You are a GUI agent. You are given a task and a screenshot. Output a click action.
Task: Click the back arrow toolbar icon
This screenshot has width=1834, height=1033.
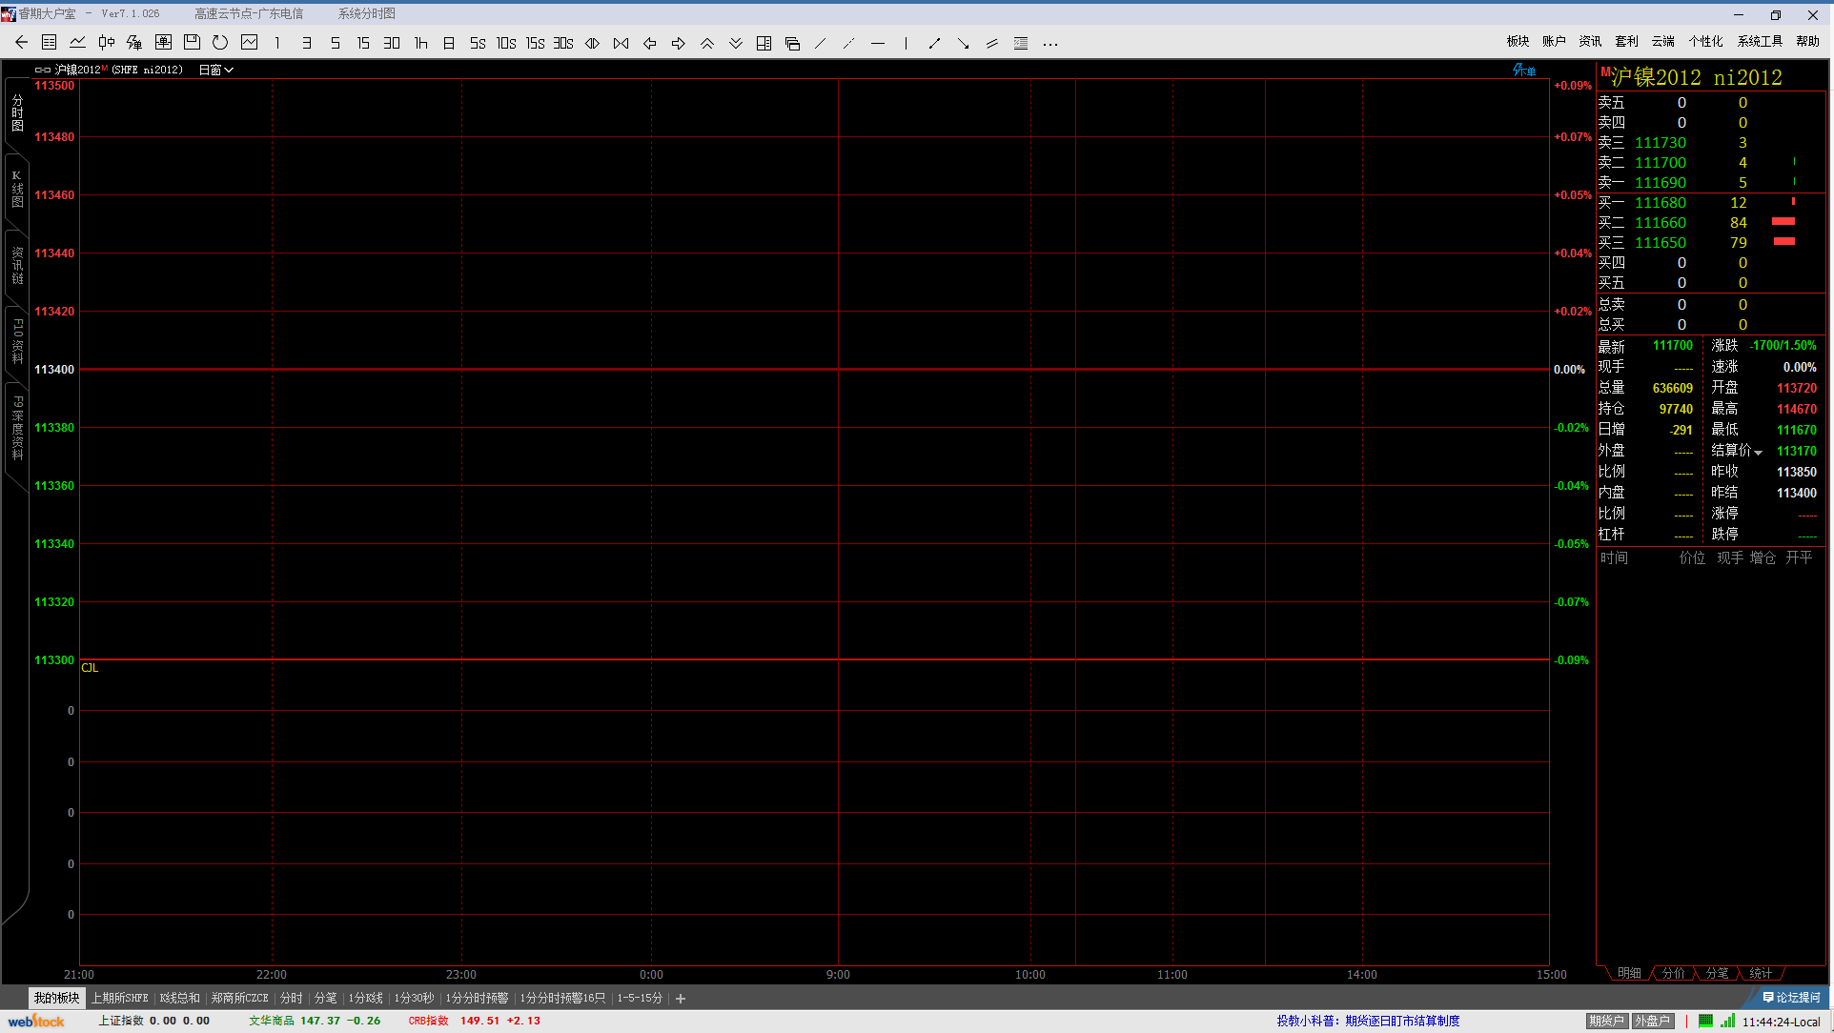tap(21, 43)
